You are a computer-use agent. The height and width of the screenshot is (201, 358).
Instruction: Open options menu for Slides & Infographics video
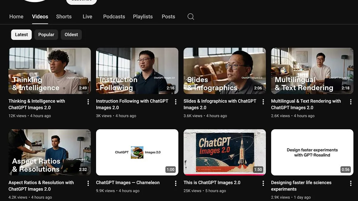click(263, 102)
